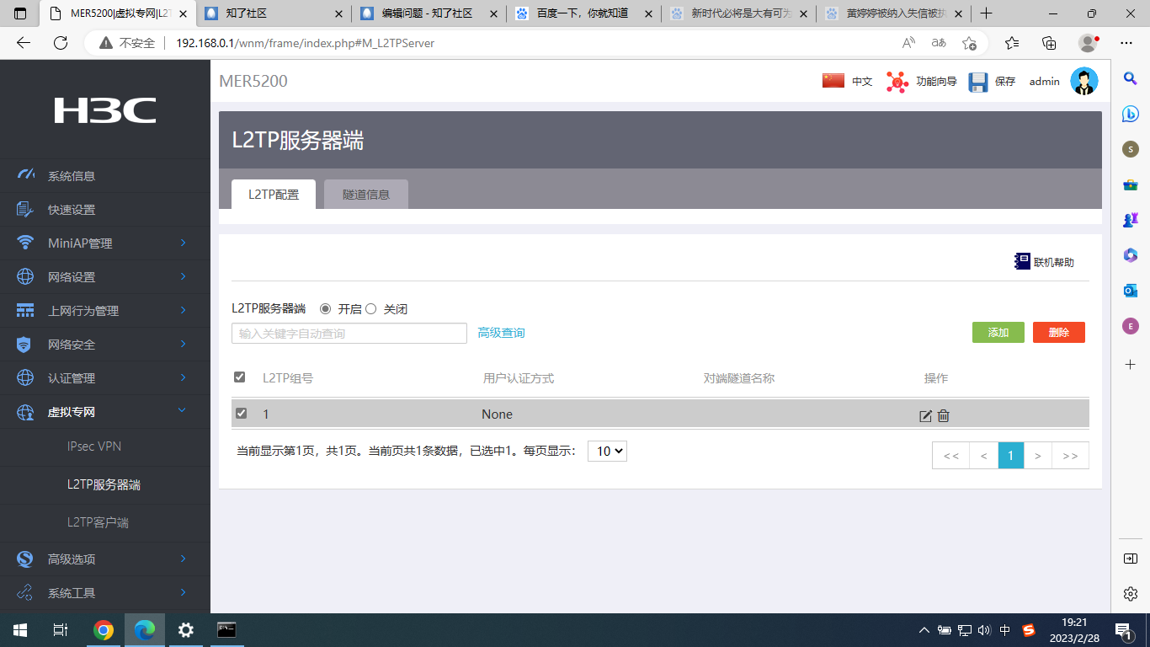Delete L2TP group 1 via trash icon
This screenshot has width=1150, height=647.
point(944,415)
